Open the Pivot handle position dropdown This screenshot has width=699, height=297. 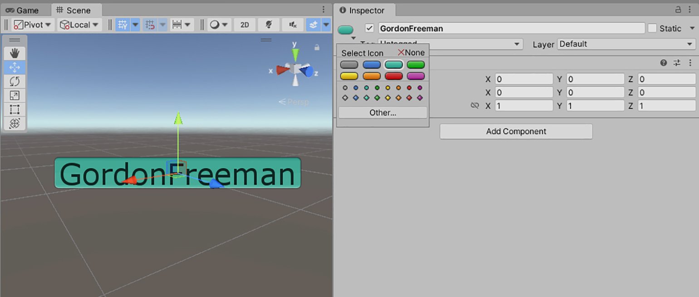33,25
